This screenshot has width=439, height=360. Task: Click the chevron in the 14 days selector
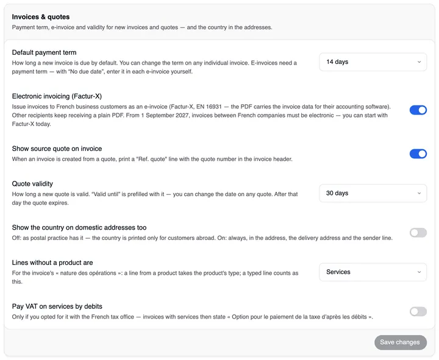point(419,62)
